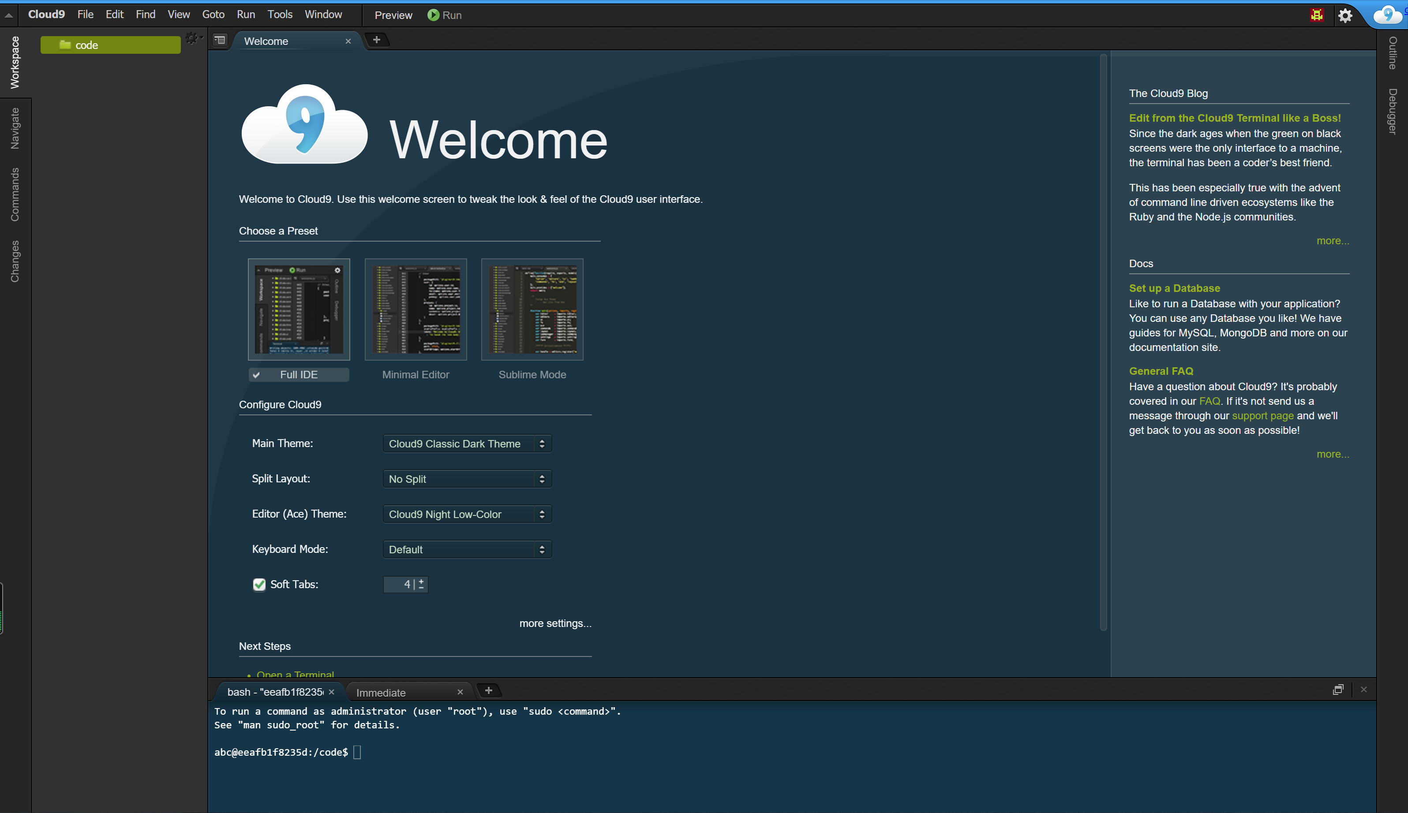Choose the Sublime Mode label
Image resolution: width=1408 pixels, height=813 pixels.
pyautogui.click(x=532, y=375)
